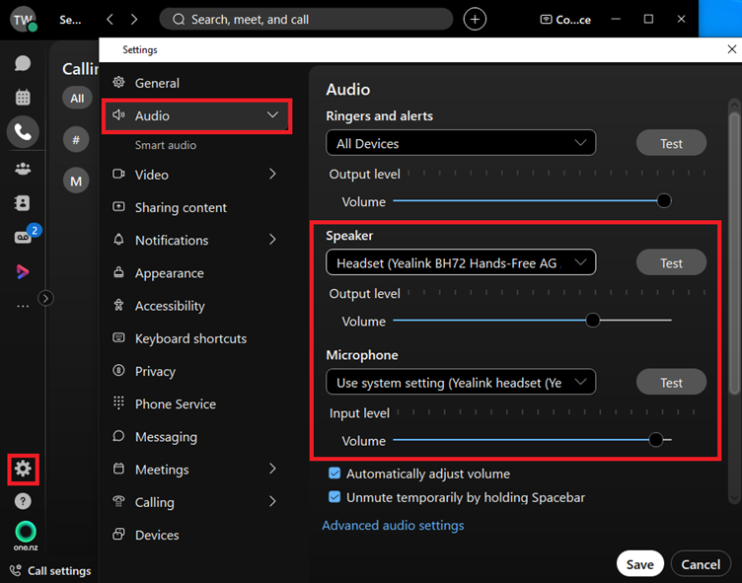This screenshot has width=742, height=583.
Task: Open the dial pad # button
Action: click(76, 140)
